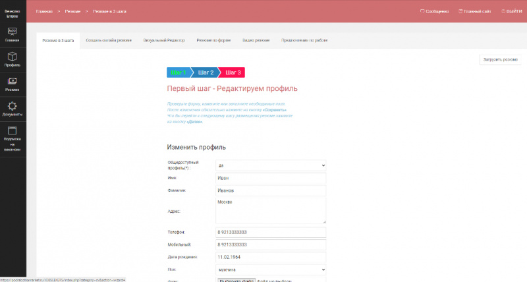527x282 pixels.
Task: Expand the Общедоступный профиль dropdown
Action: 271,165
